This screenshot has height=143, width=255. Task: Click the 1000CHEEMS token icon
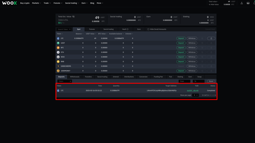click(x=58, y=66)
